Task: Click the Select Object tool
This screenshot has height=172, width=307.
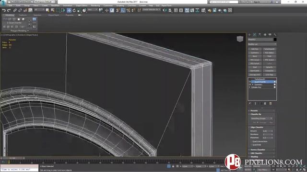Action: coord(47,10)
